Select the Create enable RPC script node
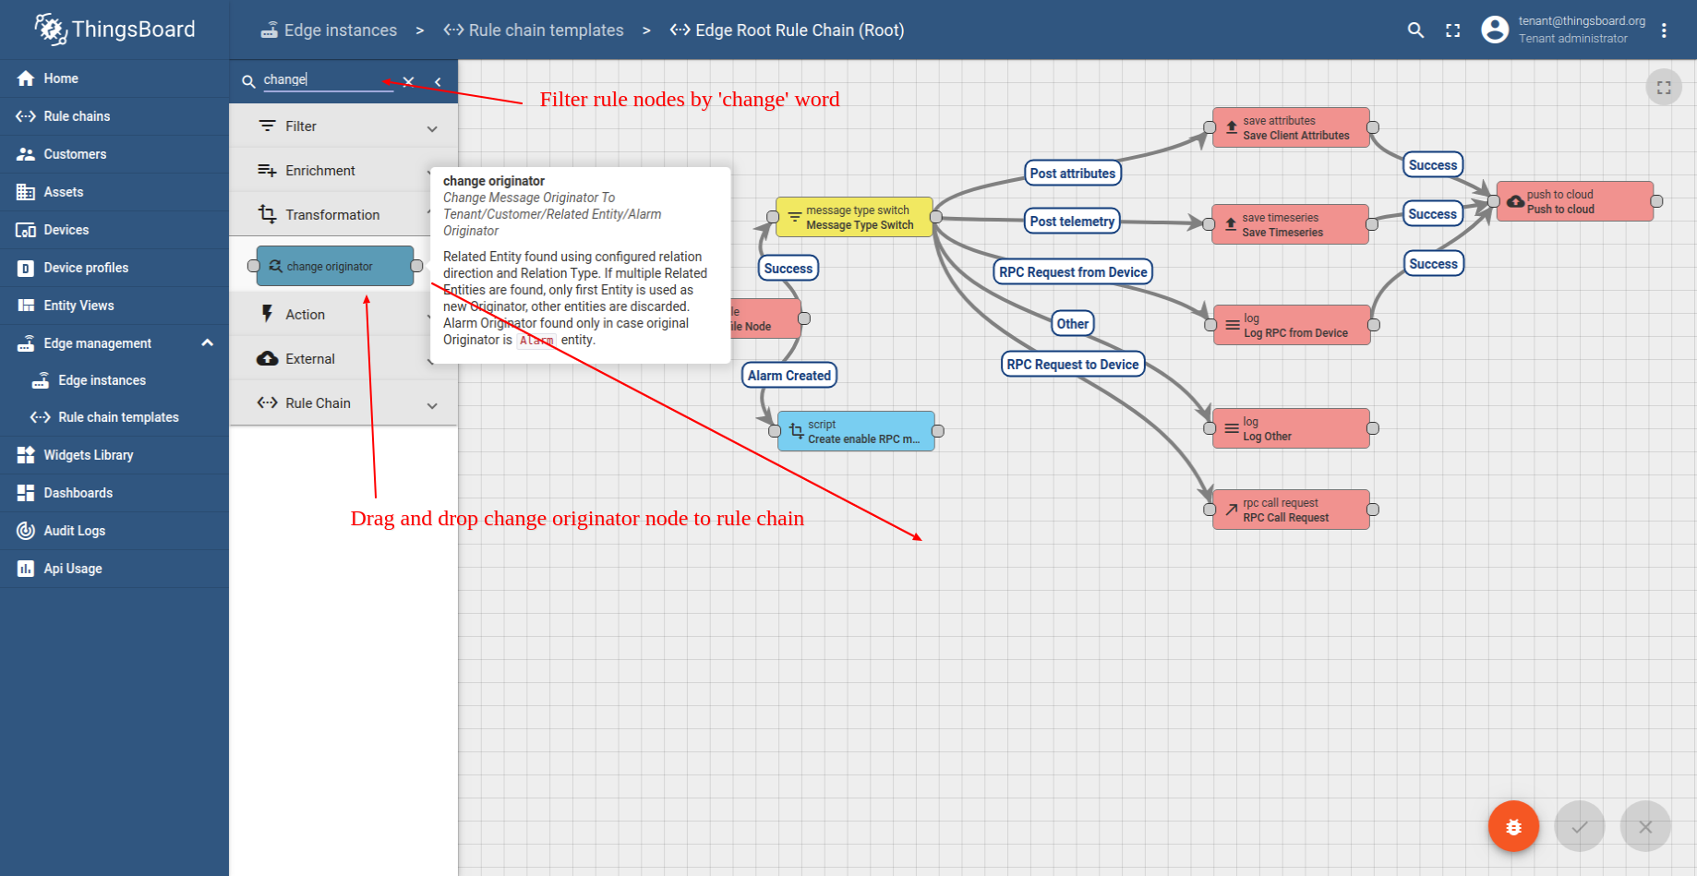 tap(857, 431)
